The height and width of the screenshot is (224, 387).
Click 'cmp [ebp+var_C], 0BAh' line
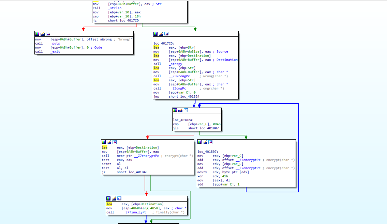click(x=197, y=124)
